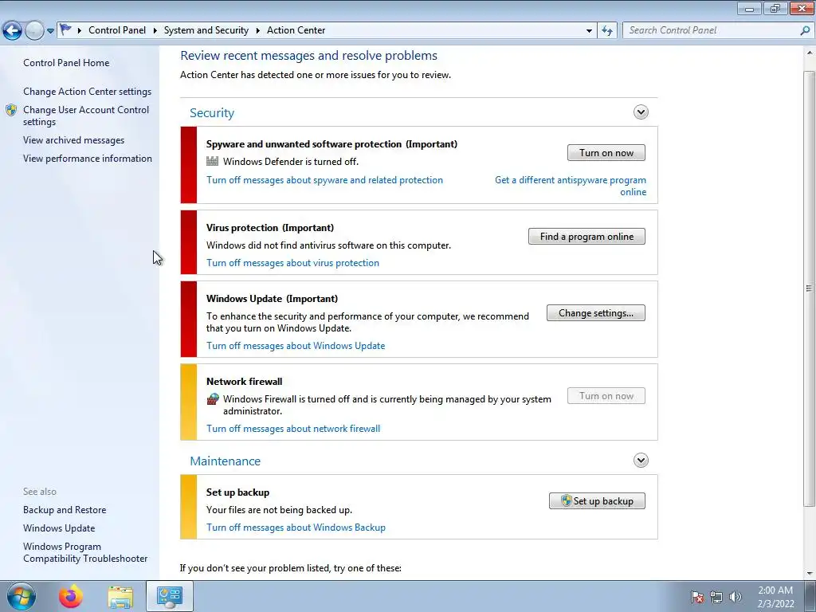Open View archived messages
816x612 pixels.
[x=73, y=140]
